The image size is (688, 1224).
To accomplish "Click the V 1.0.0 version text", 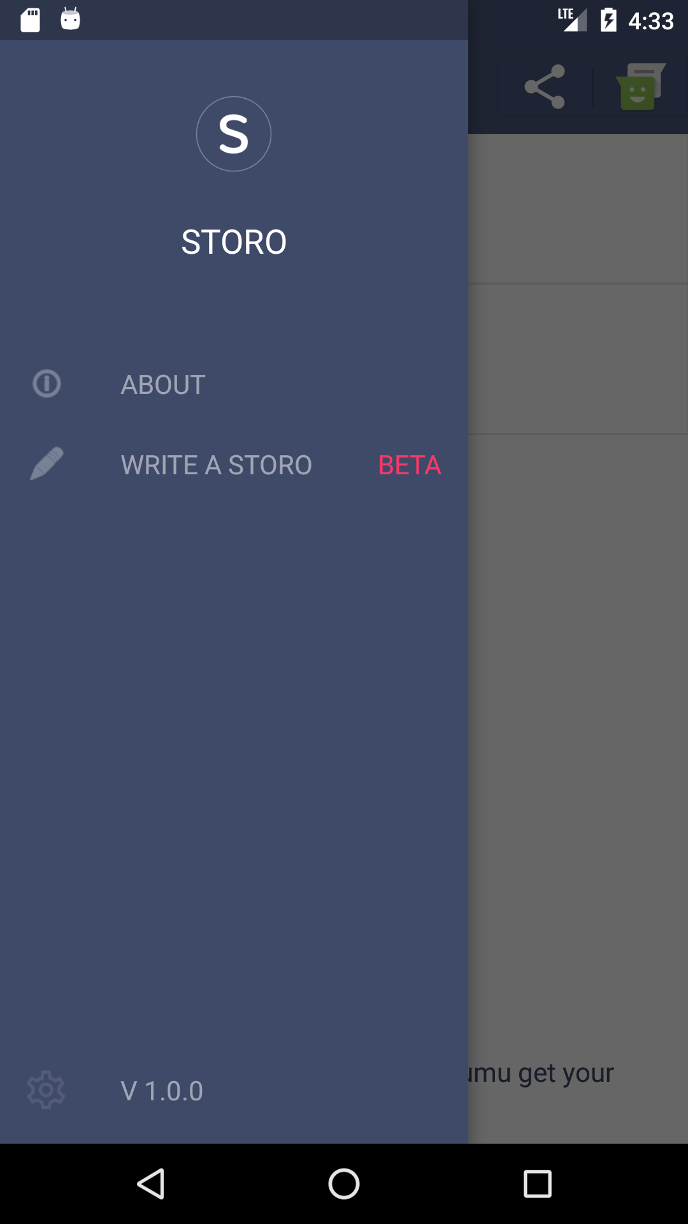I will 161,1091.
